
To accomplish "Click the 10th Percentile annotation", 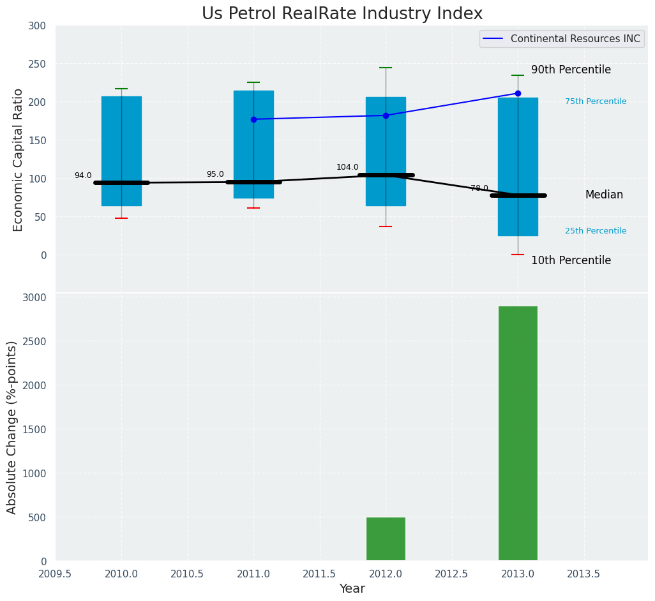I will (x=571, y=261).
